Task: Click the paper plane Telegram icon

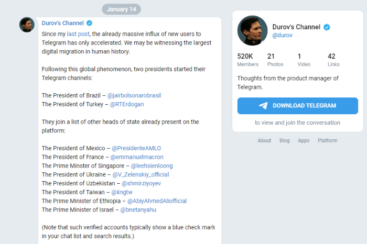Action: (263, 105)
